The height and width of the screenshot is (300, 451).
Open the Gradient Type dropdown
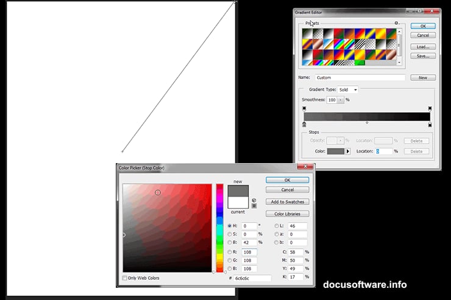pyautogui.click(x=349, y=89)
